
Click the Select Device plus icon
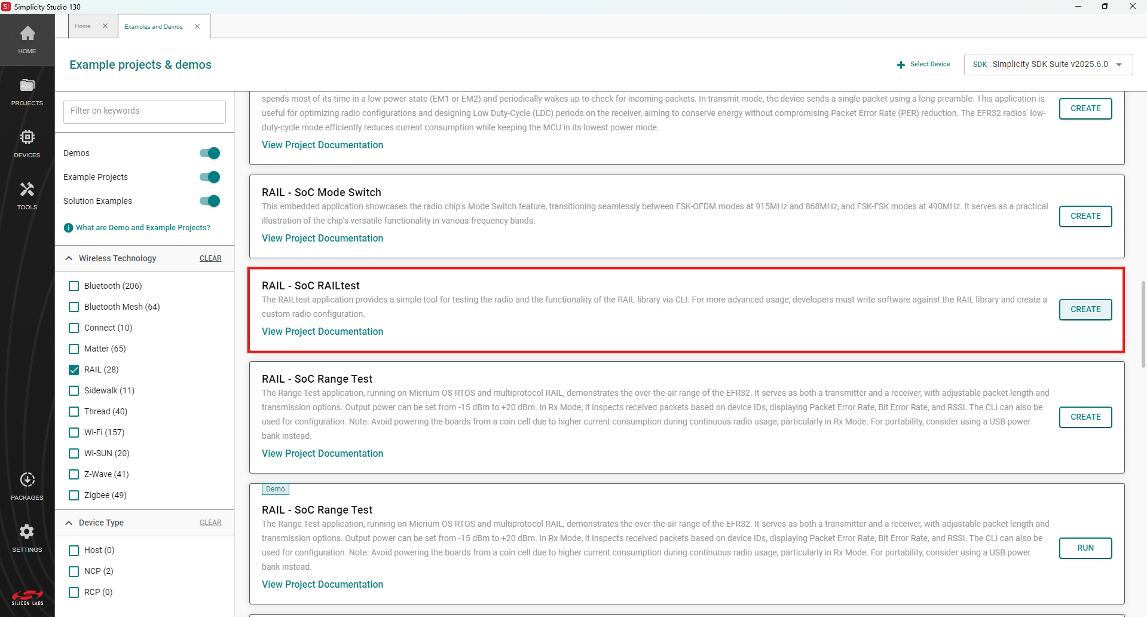[901, 65]
